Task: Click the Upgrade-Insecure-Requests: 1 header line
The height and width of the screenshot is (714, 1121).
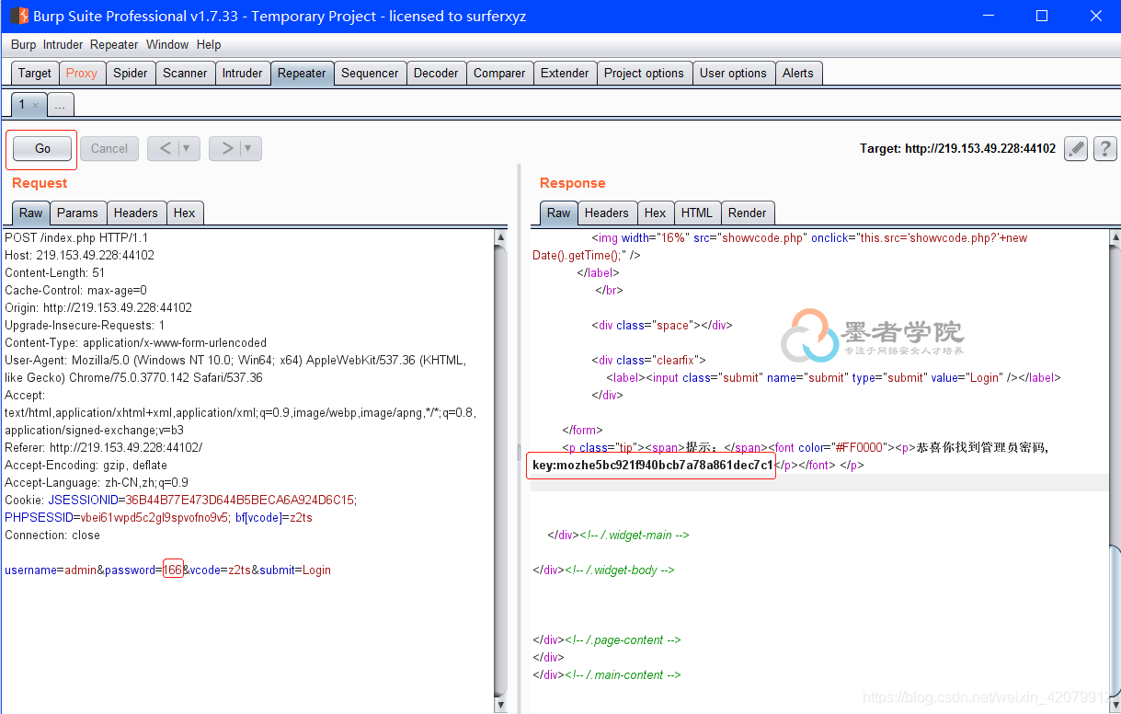Action: [x=86, y=325]
